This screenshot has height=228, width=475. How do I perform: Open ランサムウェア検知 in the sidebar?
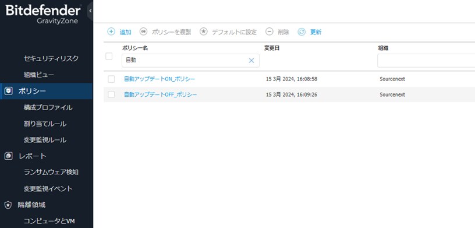51,172
